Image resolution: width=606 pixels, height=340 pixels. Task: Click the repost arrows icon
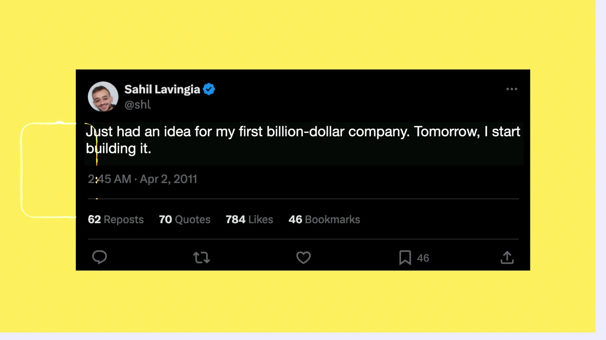coord(201,258)
